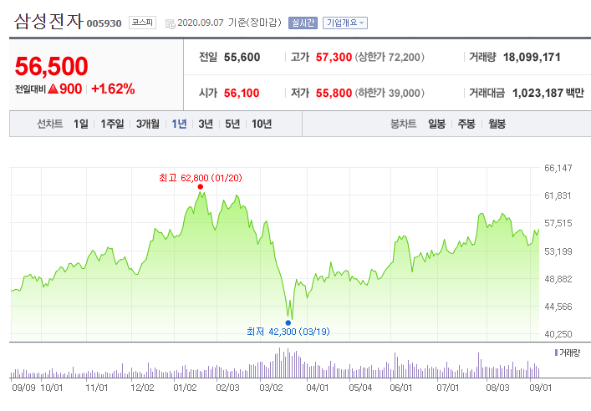The height and width of the screenshot is (411, 591).
Task: Select the 1일 line chart tab
Action: [x=81, y=124]
